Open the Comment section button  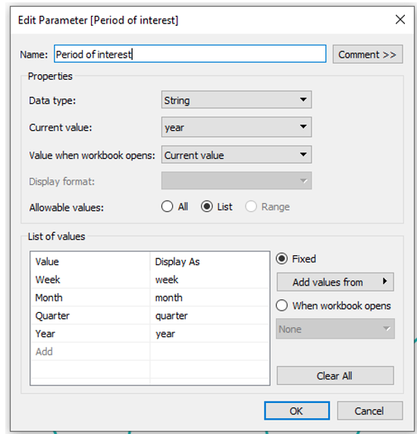click(368, 55)
